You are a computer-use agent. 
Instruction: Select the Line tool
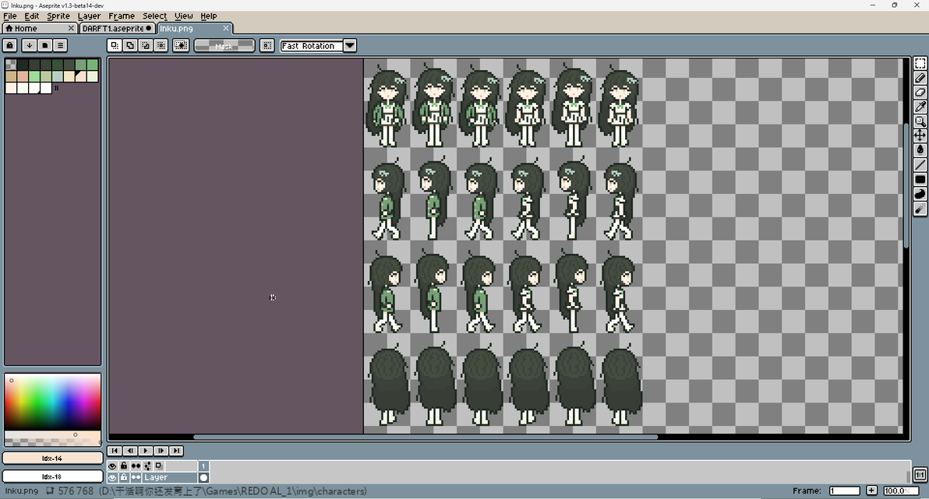pos(920,164)
